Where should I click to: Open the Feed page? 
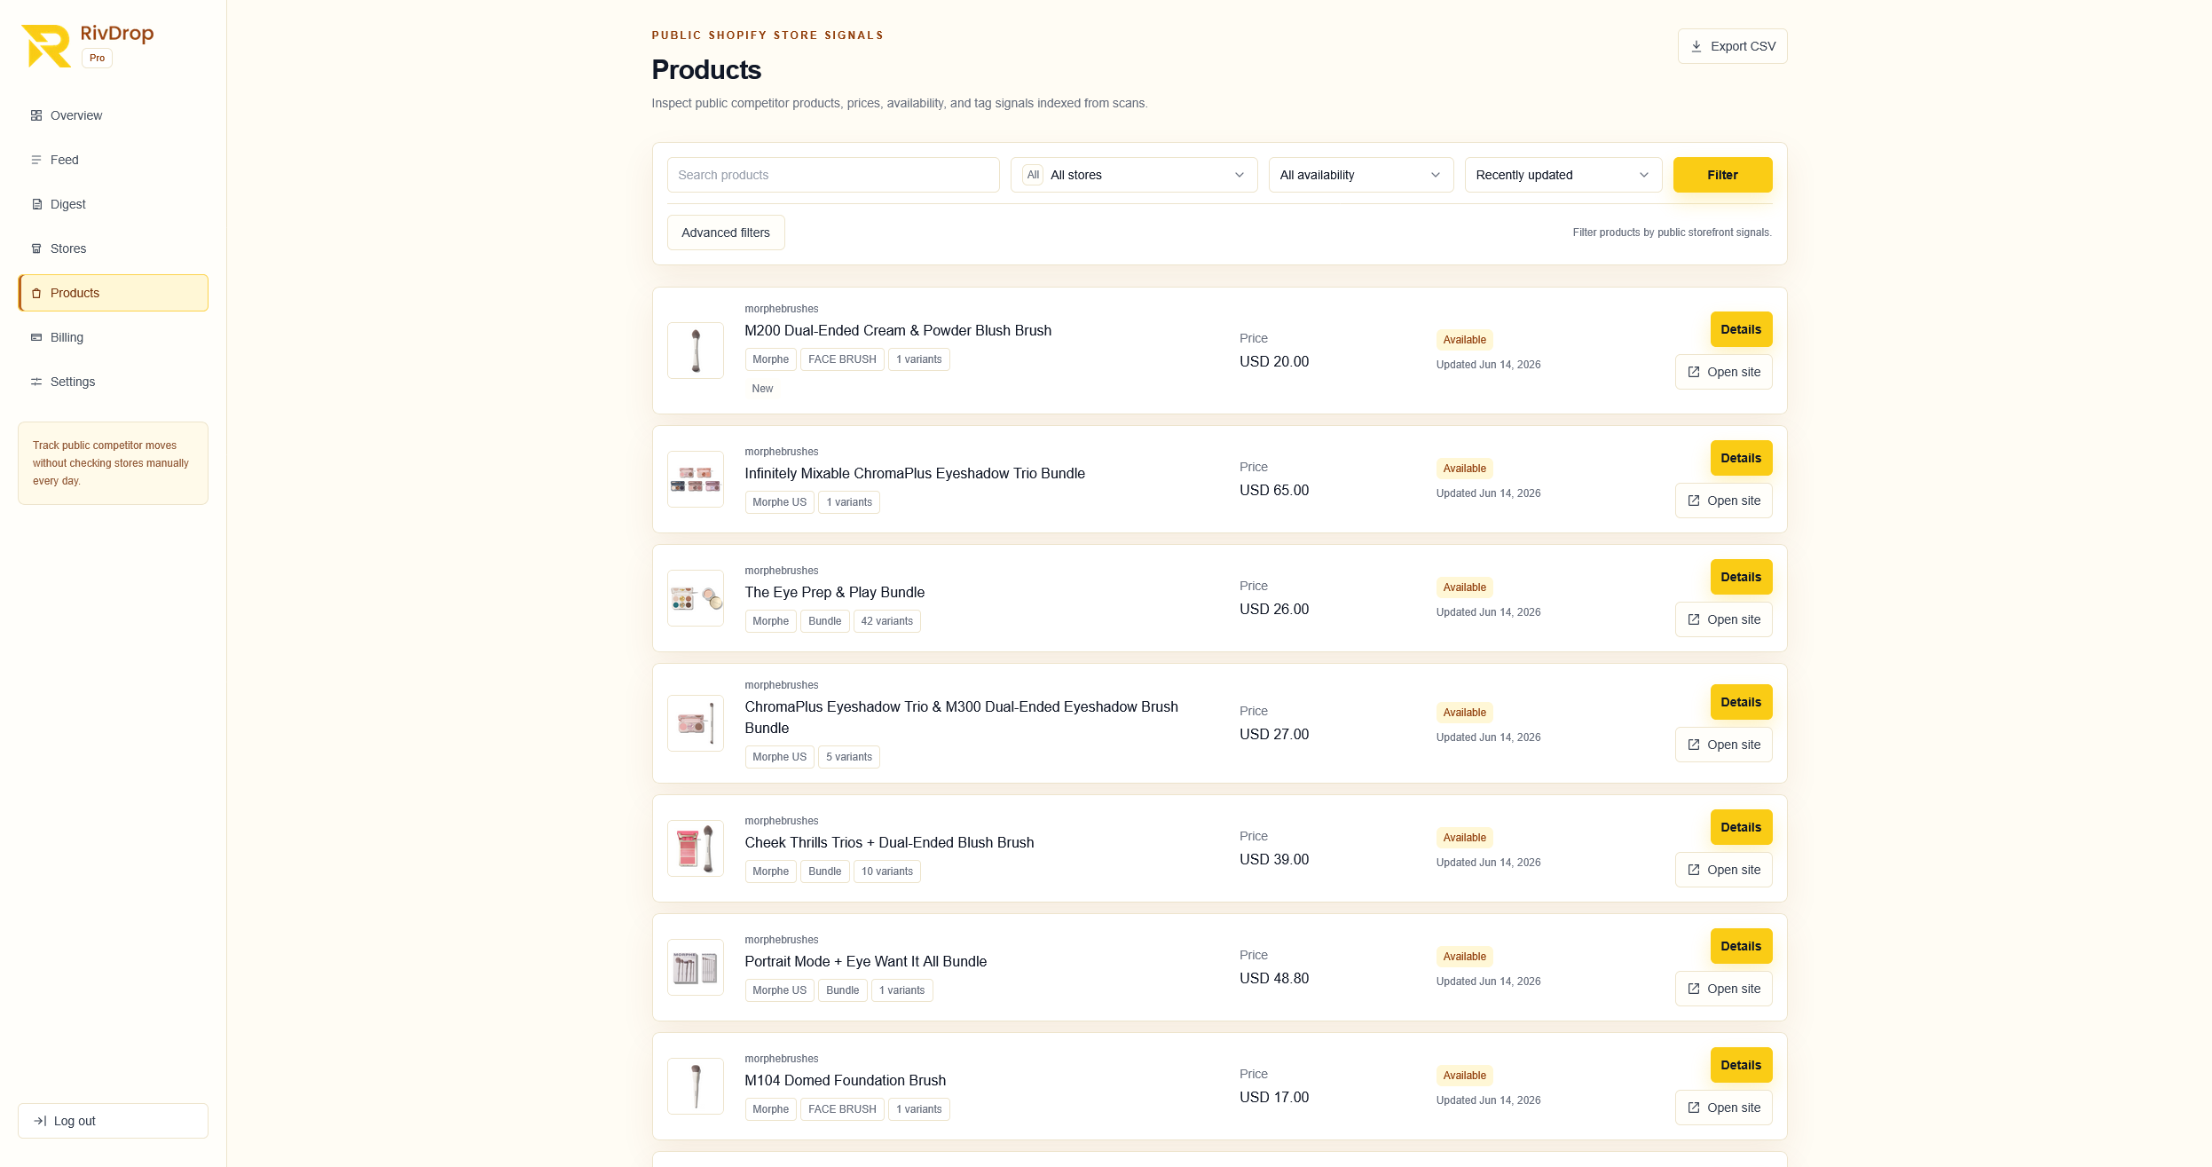pos(113,160)
